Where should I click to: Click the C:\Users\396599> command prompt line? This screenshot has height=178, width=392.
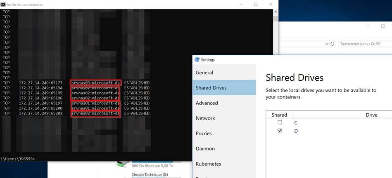pyautogui.click(x=17, y=159)
